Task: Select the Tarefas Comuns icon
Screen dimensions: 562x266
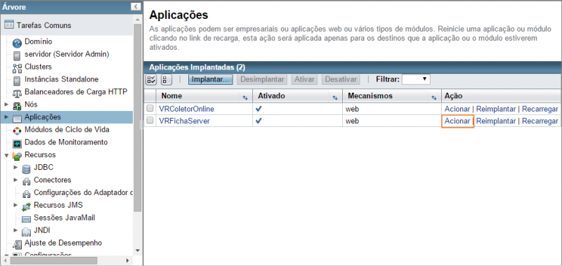Action: coord(9,25)
